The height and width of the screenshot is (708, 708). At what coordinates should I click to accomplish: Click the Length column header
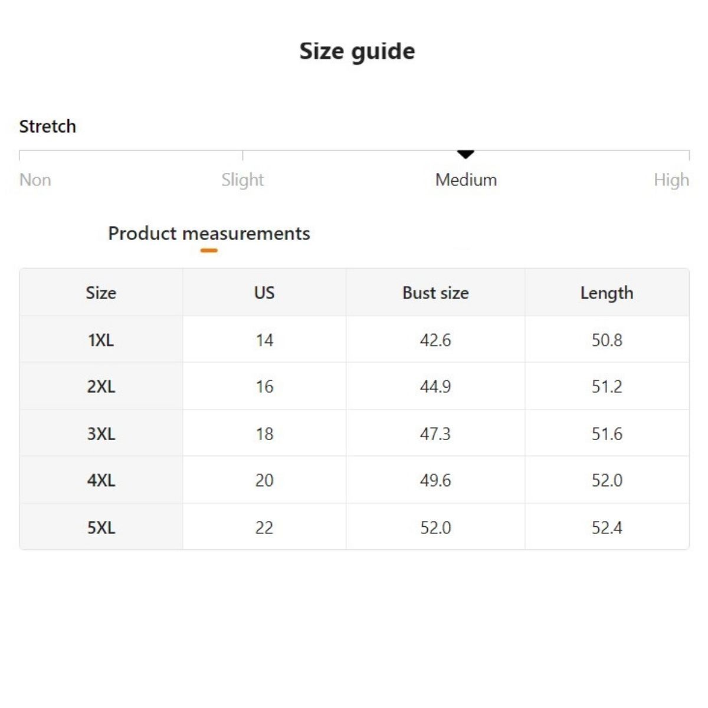[x=607, y=293]
